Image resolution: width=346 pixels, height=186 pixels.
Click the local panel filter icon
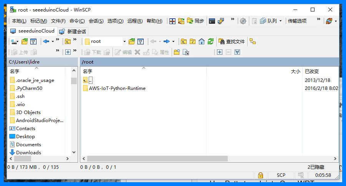[x=33, y=41]
